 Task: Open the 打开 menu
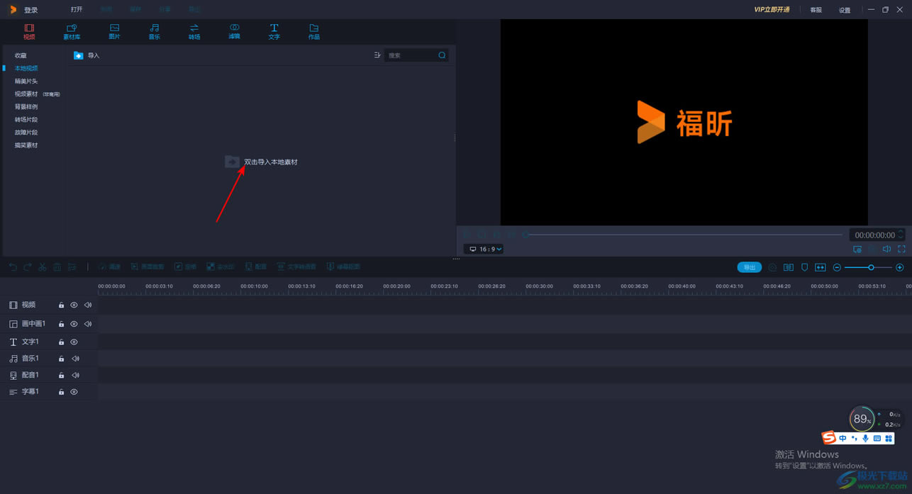77,10
